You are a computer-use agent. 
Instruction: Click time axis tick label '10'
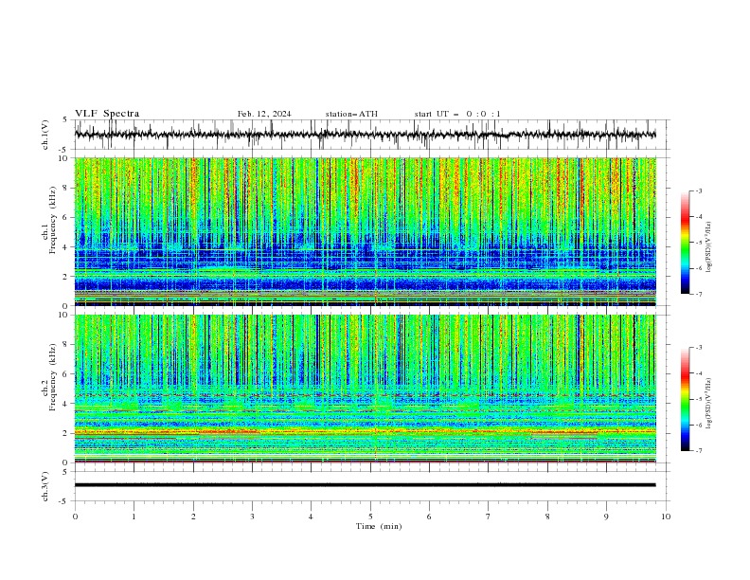pos(666,517)
